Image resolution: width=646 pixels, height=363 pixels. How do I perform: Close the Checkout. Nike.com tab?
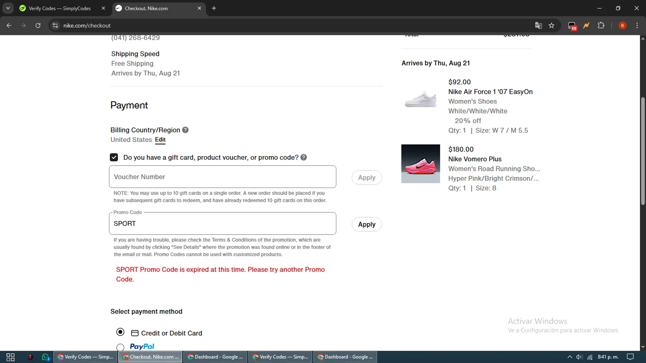tap(199, 8)
